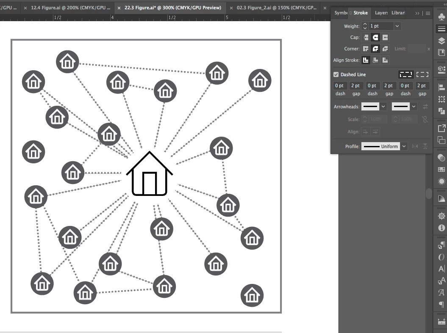Click the first gap value field
Image resolution: width=447 pixels, height=333 pixels.
pyautogui.click(x=356, y=85)
